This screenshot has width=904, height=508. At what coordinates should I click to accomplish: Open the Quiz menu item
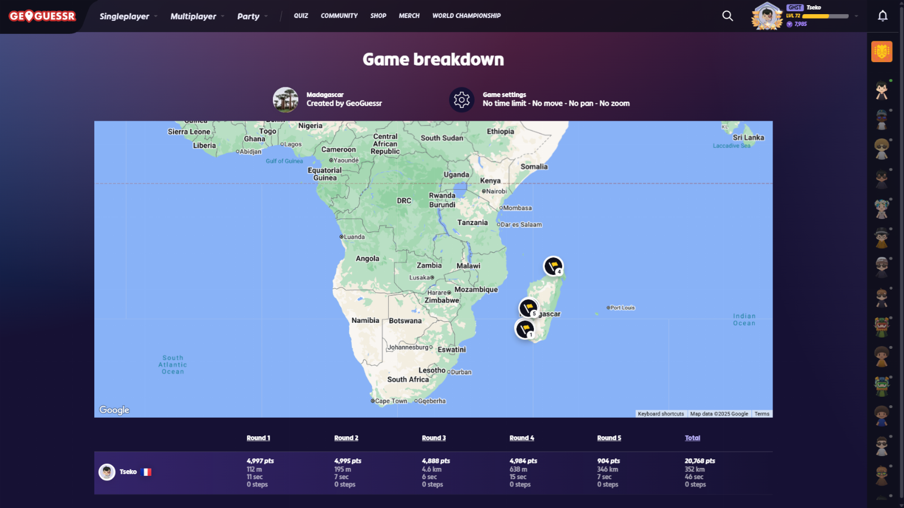pos(301,16)
